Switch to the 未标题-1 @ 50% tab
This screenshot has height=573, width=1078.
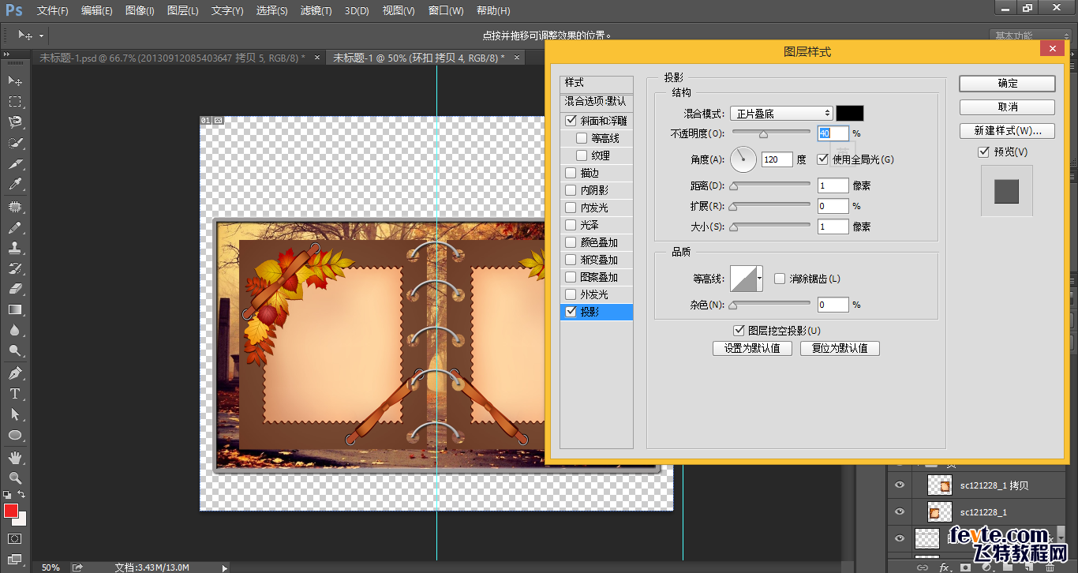pos(418,58)
